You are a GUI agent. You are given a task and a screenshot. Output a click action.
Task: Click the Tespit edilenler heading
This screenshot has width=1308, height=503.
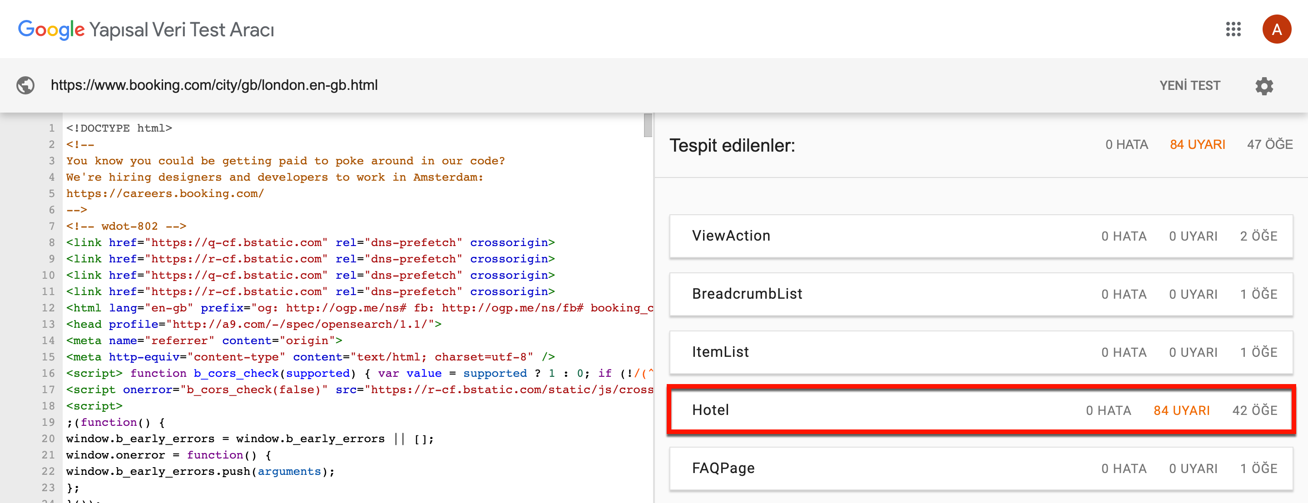click(732, 146)
